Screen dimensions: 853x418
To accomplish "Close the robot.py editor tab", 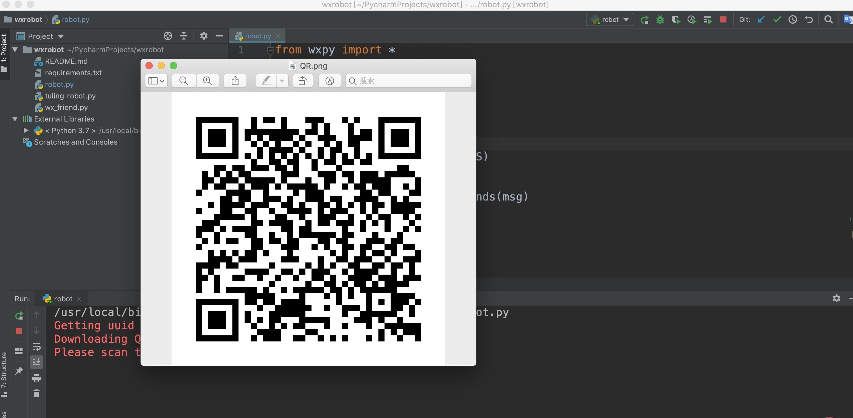I will pos(278,36).
